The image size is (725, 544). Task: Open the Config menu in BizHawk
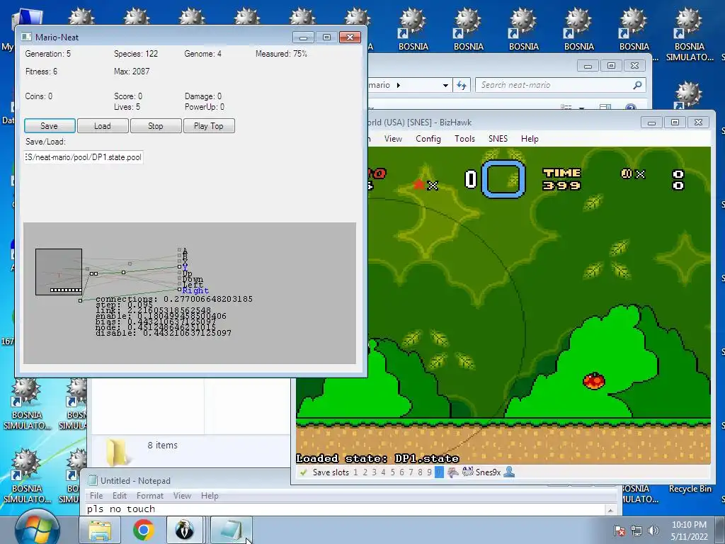point(428,139)
